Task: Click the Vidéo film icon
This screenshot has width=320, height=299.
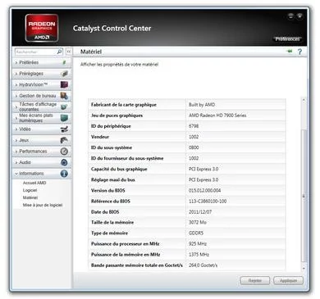Action: pos(64,129)
